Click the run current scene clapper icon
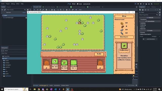This screenshot has height=91, width=162. point(146,4)
